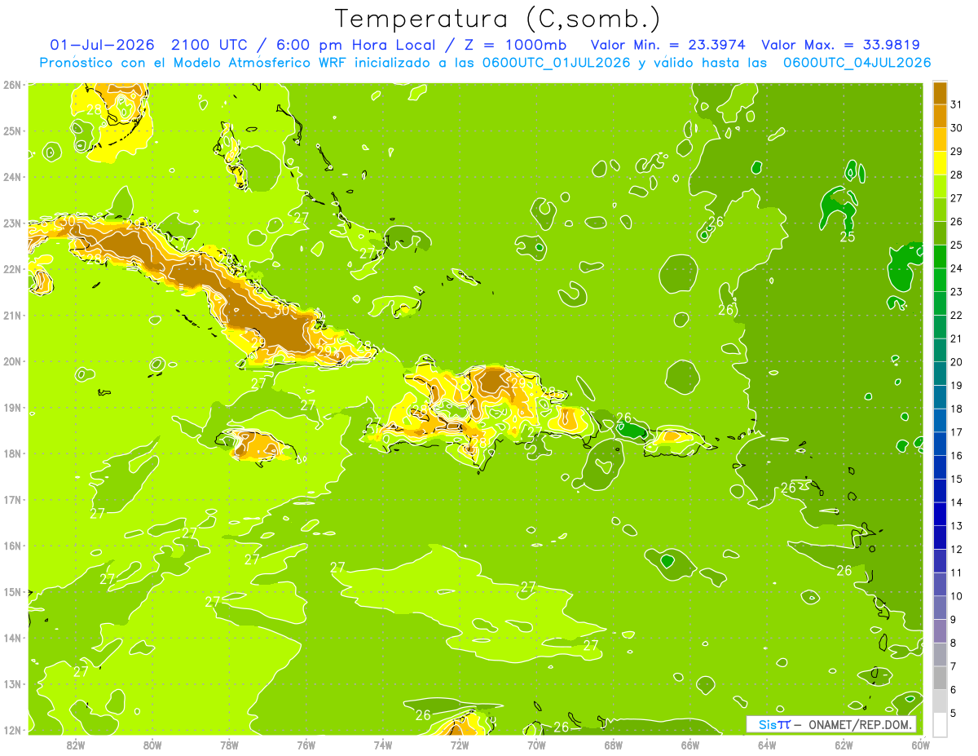
Task: Click the 20N latitude axis label
Action: 12,360
